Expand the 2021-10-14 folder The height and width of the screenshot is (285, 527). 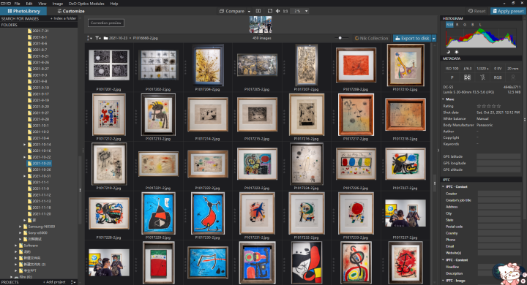24,145
